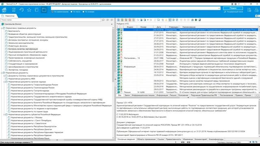Viewport: 260px width, 146px height.
Task: Click the 'Поиск' search button
Action: pos(233,8)
